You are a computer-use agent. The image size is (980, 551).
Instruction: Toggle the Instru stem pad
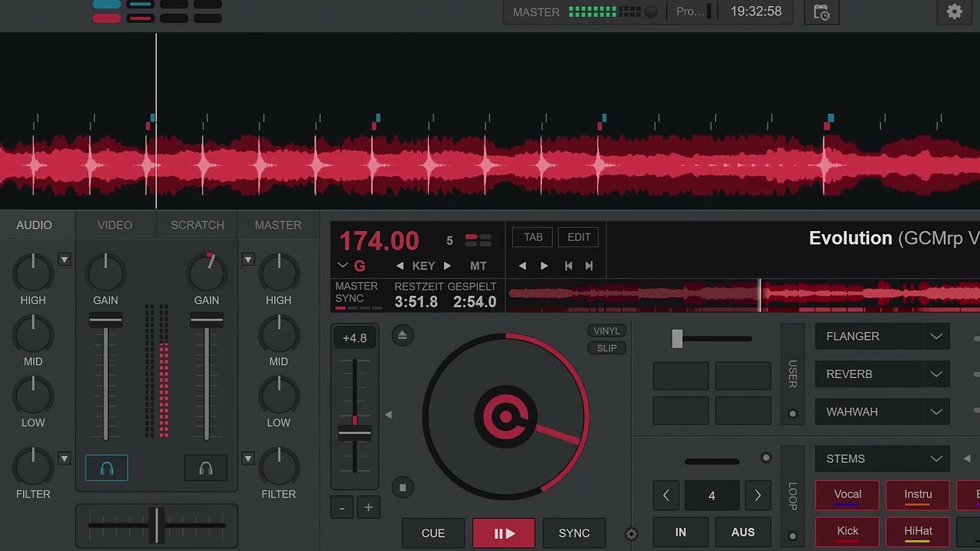pyautogui.click(x=918, y=495)
